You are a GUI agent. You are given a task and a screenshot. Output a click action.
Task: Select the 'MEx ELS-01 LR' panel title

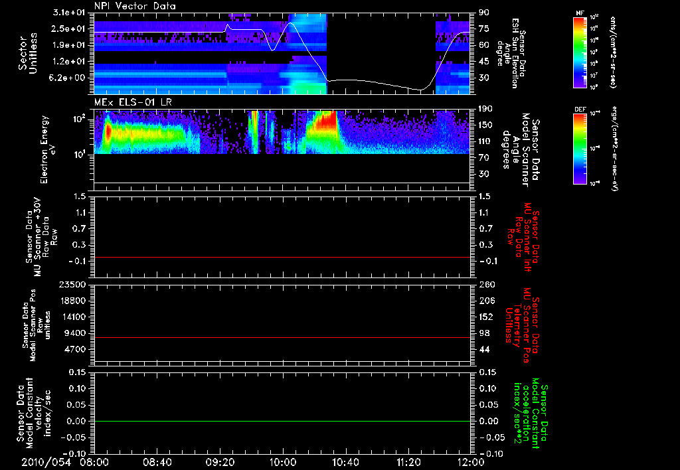pos(132,102)
